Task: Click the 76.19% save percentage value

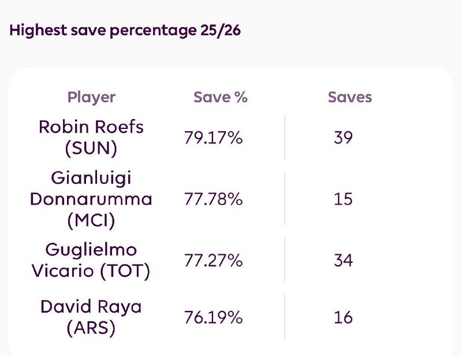Action: click(213, 317)
